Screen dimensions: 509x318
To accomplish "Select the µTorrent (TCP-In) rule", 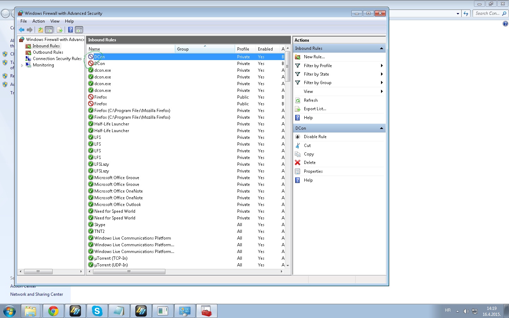I will point(186,258).
